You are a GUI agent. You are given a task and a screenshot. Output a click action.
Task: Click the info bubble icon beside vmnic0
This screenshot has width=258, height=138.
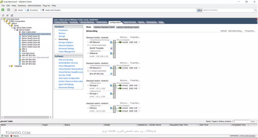tap(139, 42)
